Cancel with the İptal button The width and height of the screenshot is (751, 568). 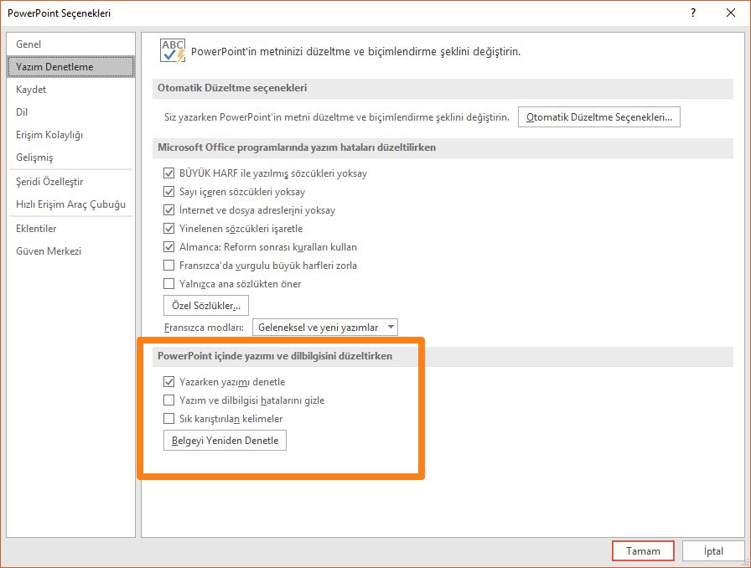coord(713,551)
